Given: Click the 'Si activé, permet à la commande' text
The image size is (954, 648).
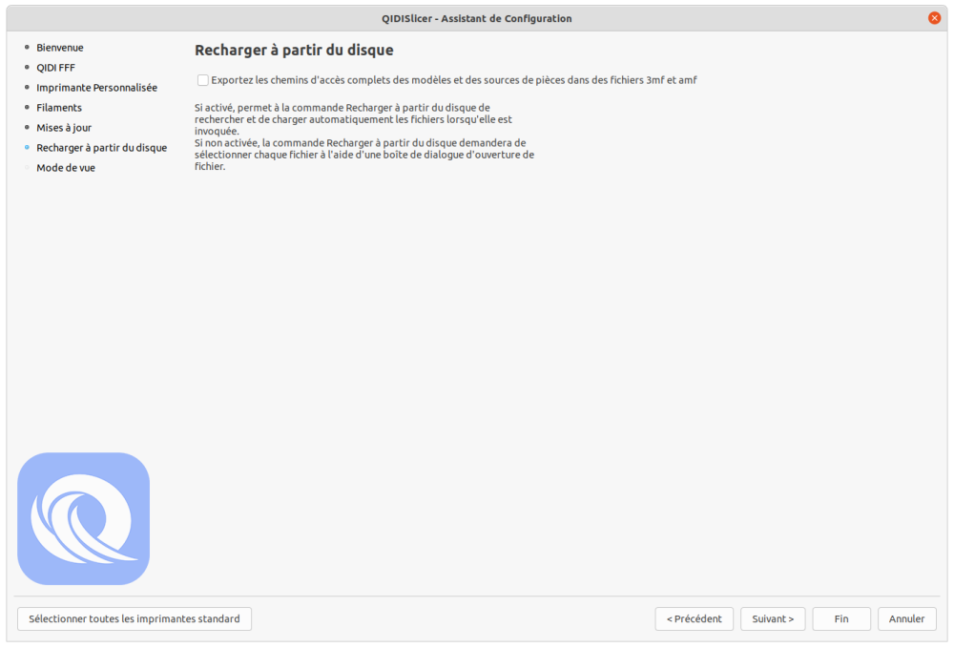Looking at the screenshot, I should click(x=353, y=119).
